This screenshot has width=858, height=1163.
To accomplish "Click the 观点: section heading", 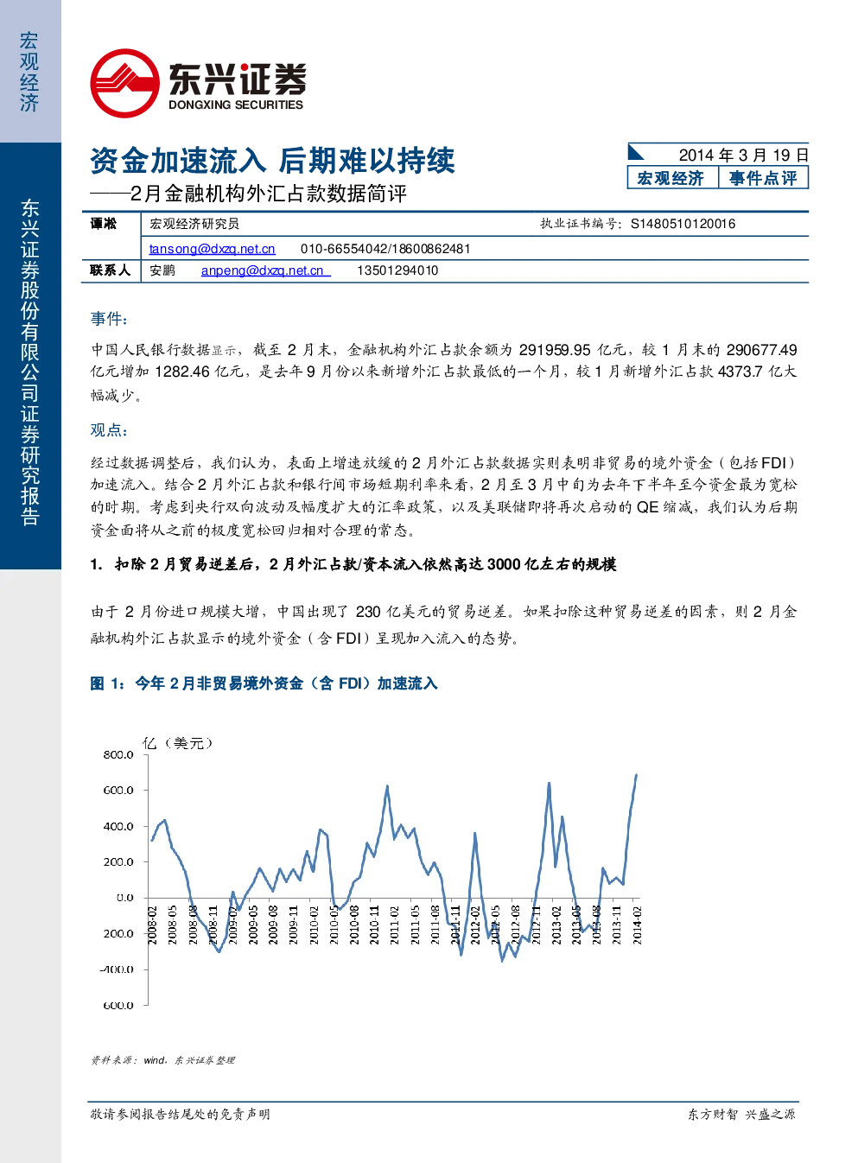I will pyautogui.click(x=109, y=430).
